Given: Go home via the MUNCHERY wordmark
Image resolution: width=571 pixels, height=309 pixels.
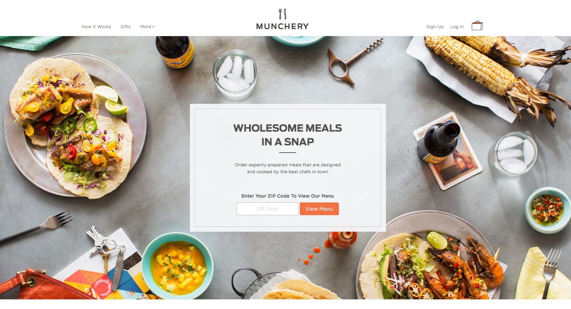Looking at the screenshot, I should 282,26.
